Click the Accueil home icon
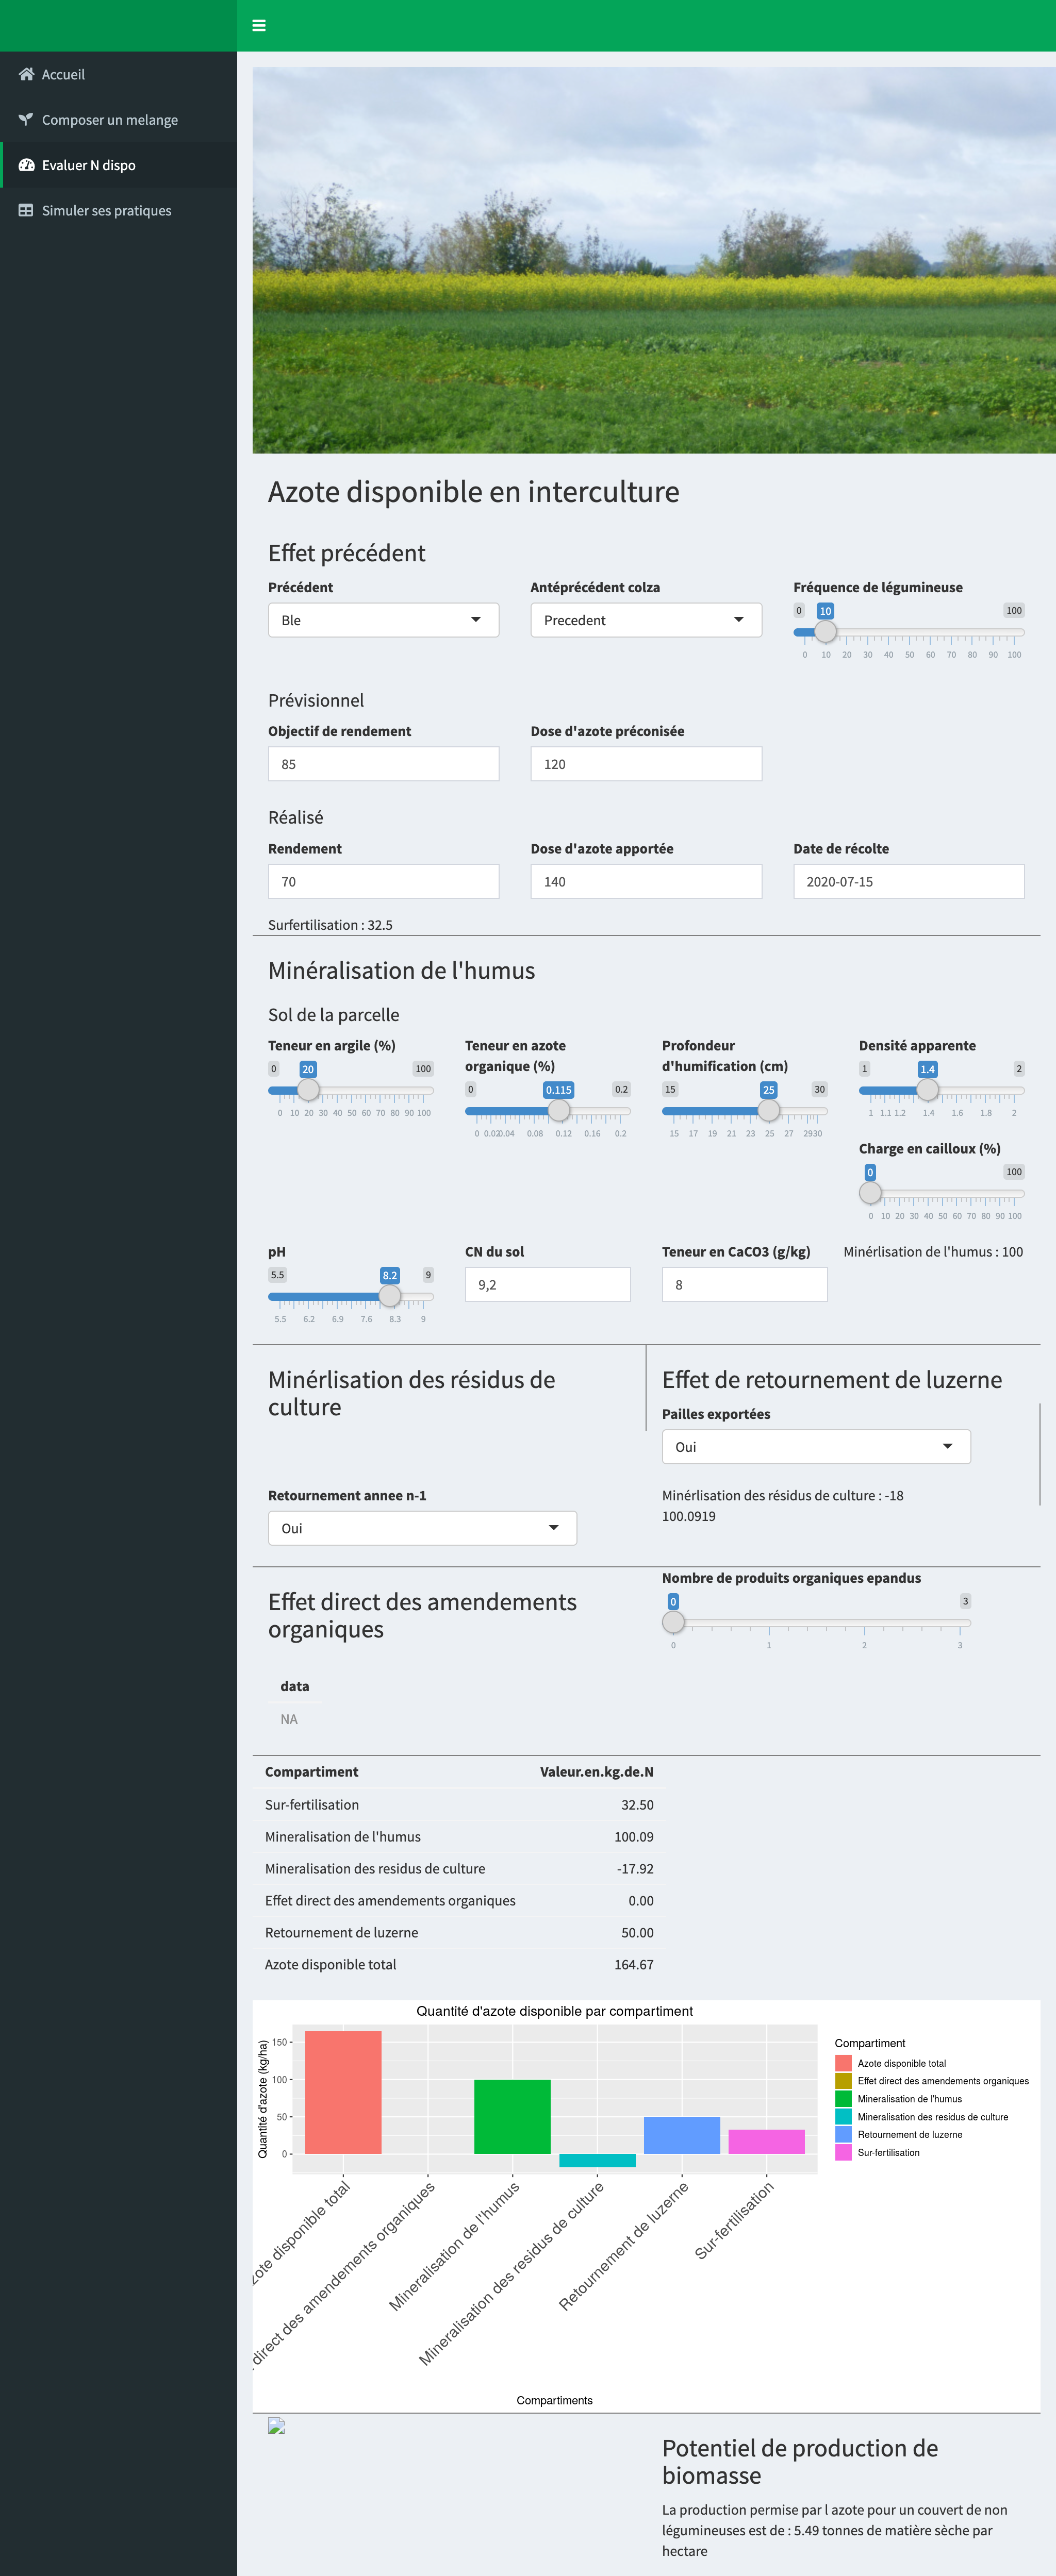This screenshot has height=2576, width=1056. (x=26, y=74)
